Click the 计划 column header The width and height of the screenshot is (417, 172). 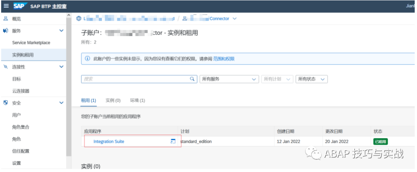point(185,132)
